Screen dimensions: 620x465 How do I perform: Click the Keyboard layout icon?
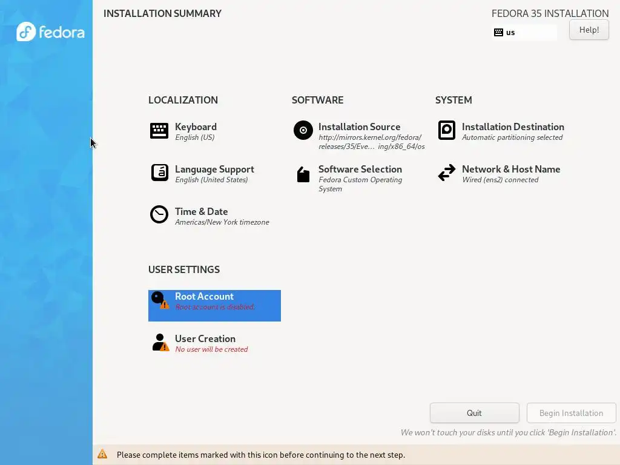pyautogui.click(x=159, y=131)
